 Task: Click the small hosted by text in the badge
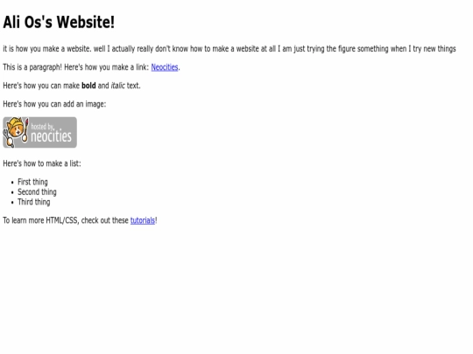click(42, 127)
